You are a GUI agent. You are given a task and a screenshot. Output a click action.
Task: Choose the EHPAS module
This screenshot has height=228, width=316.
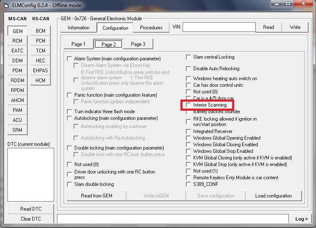point(40,71)
